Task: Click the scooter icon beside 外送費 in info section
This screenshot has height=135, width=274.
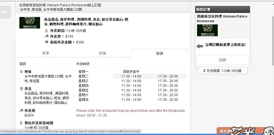Action: [x=21, y=110]
